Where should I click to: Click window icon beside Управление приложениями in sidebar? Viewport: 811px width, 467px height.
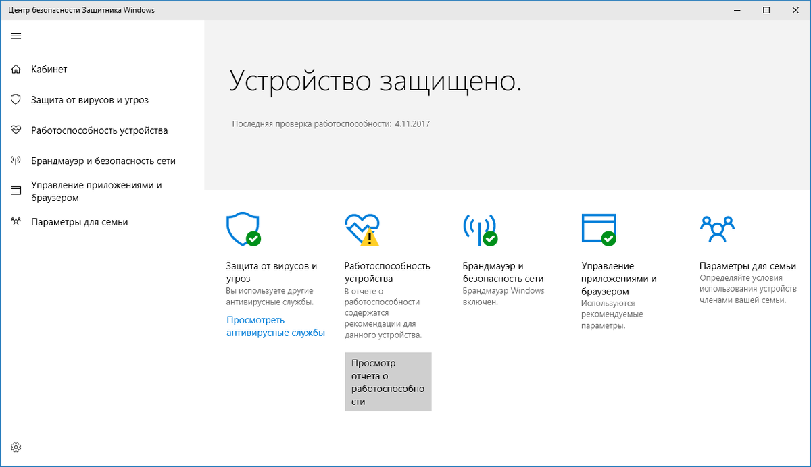[16, 192]
